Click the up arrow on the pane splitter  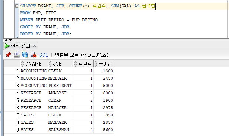point(6,40)
